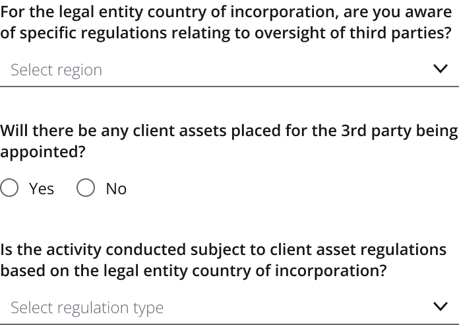459x325 pixels.
Task: Click the 'Select region' placeholder text
Action: pos(57,70)
